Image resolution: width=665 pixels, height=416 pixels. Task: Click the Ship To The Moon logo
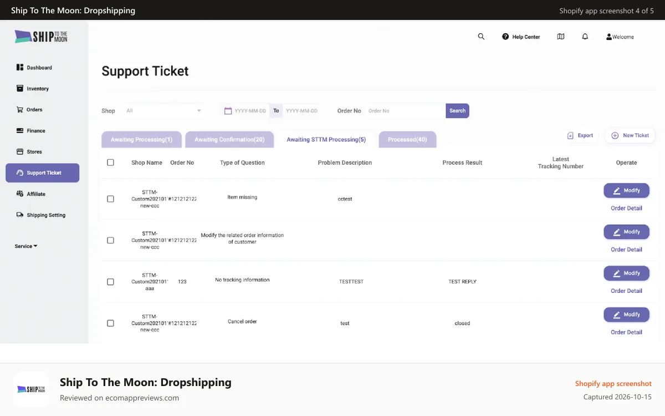pos(41,37)
